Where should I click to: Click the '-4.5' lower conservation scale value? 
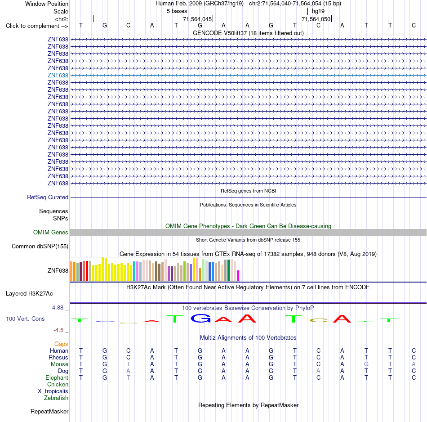[58, 330]
